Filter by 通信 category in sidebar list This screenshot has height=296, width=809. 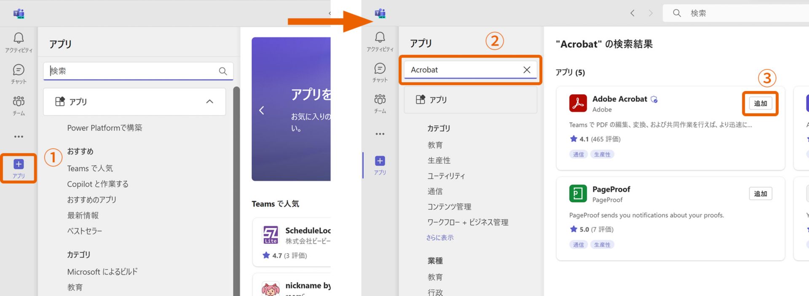pos(435,191)
